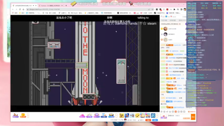Bookmark this page with the star icon

[152, 10]
